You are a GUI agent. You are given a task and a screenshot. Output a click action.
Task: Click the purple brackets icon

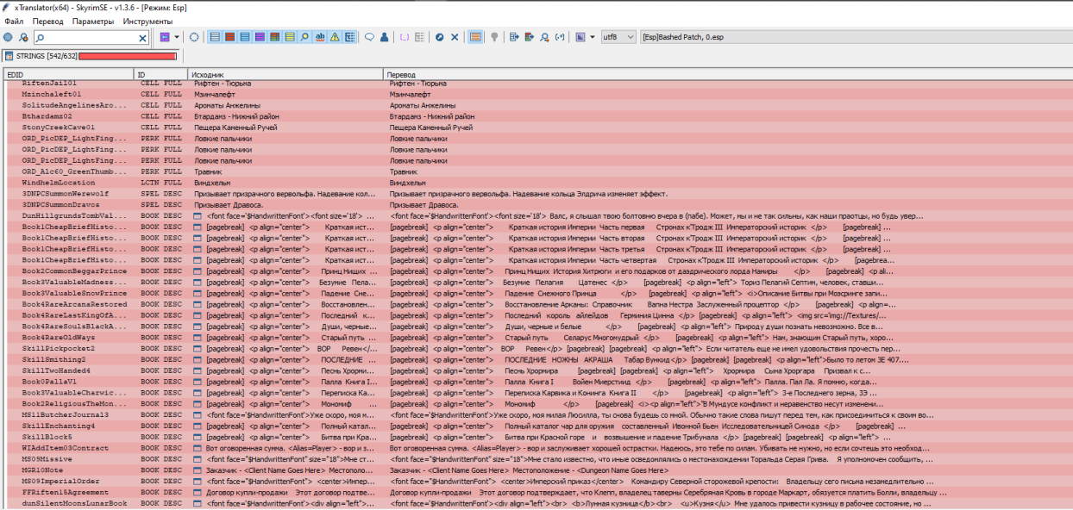point(405,37)
